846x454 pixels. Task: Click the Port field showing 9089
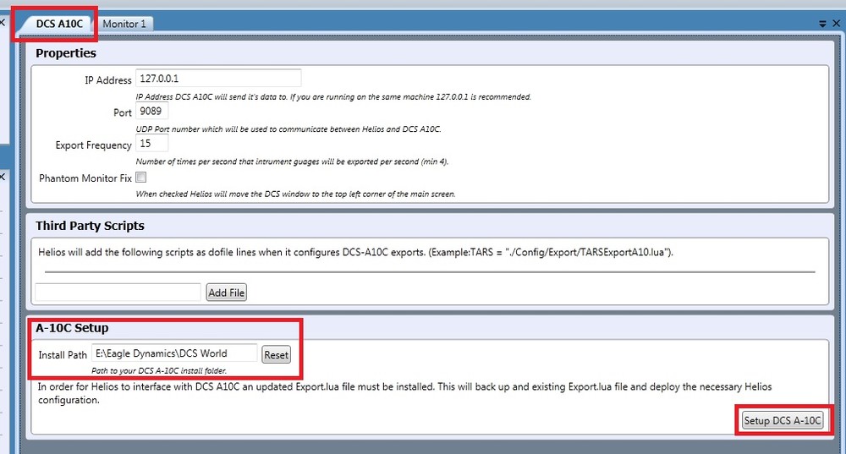151,111
